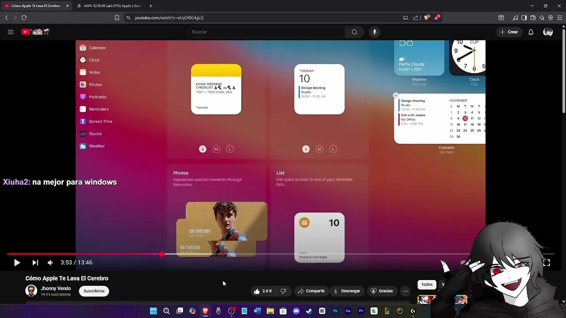Viewport: 566px width, 318px height.
Task: Open the Jhonny Vendo channel name link
Action: pos(56,288)
